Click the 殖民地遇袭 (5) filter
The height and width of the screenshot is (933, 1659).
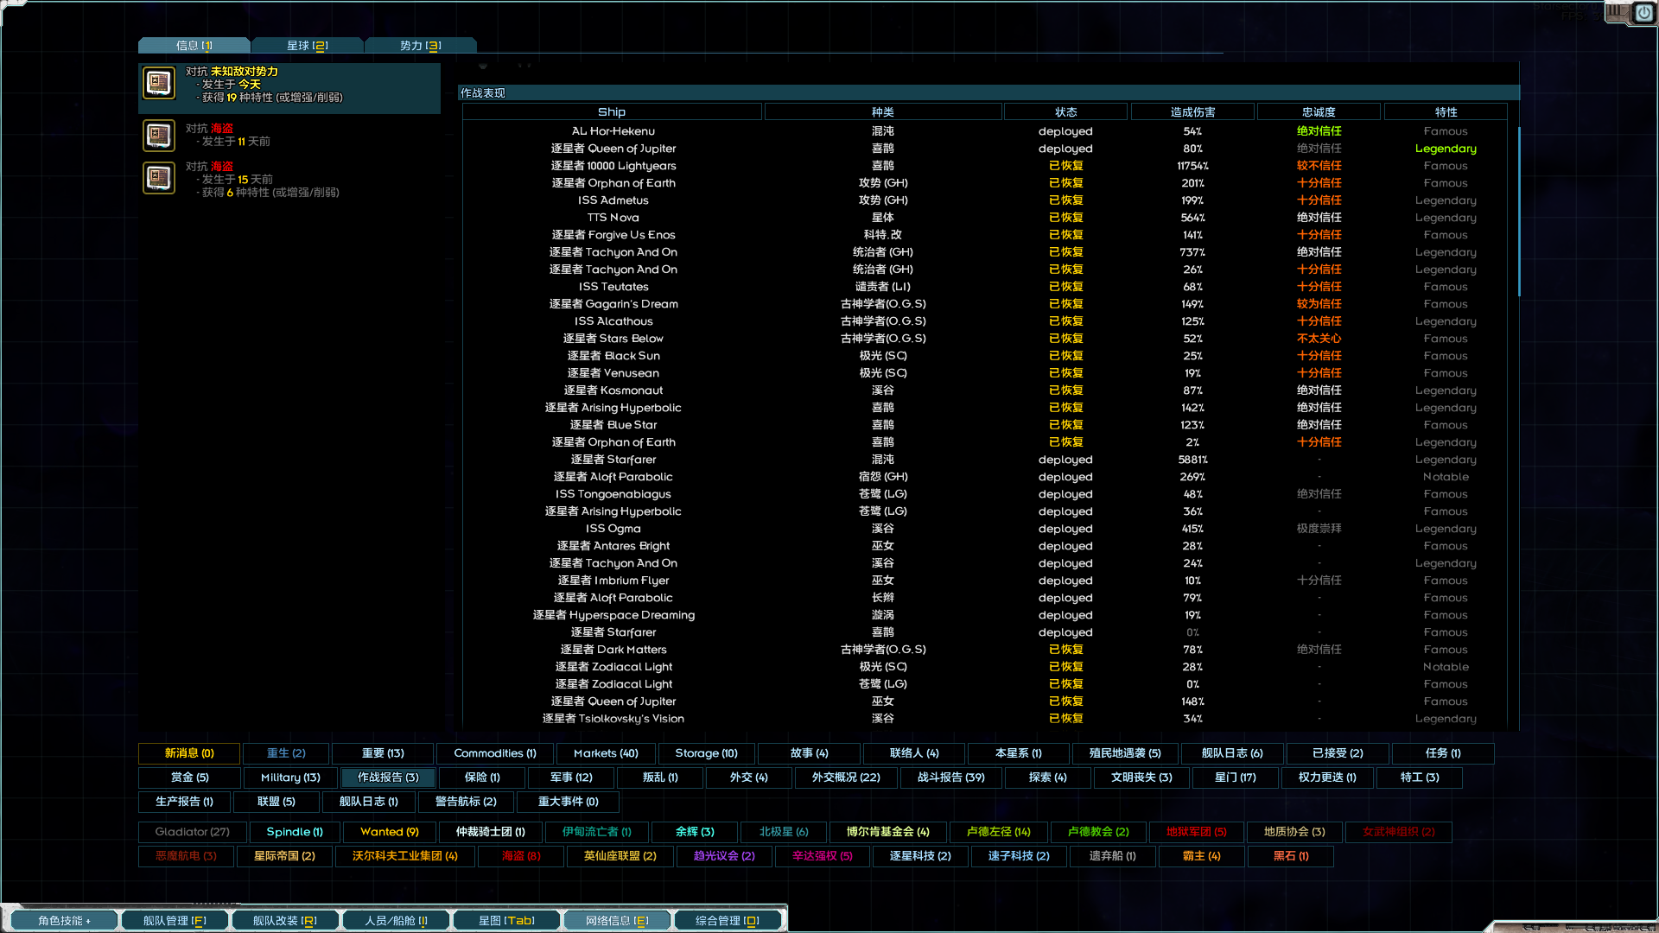coord(1125,753)
